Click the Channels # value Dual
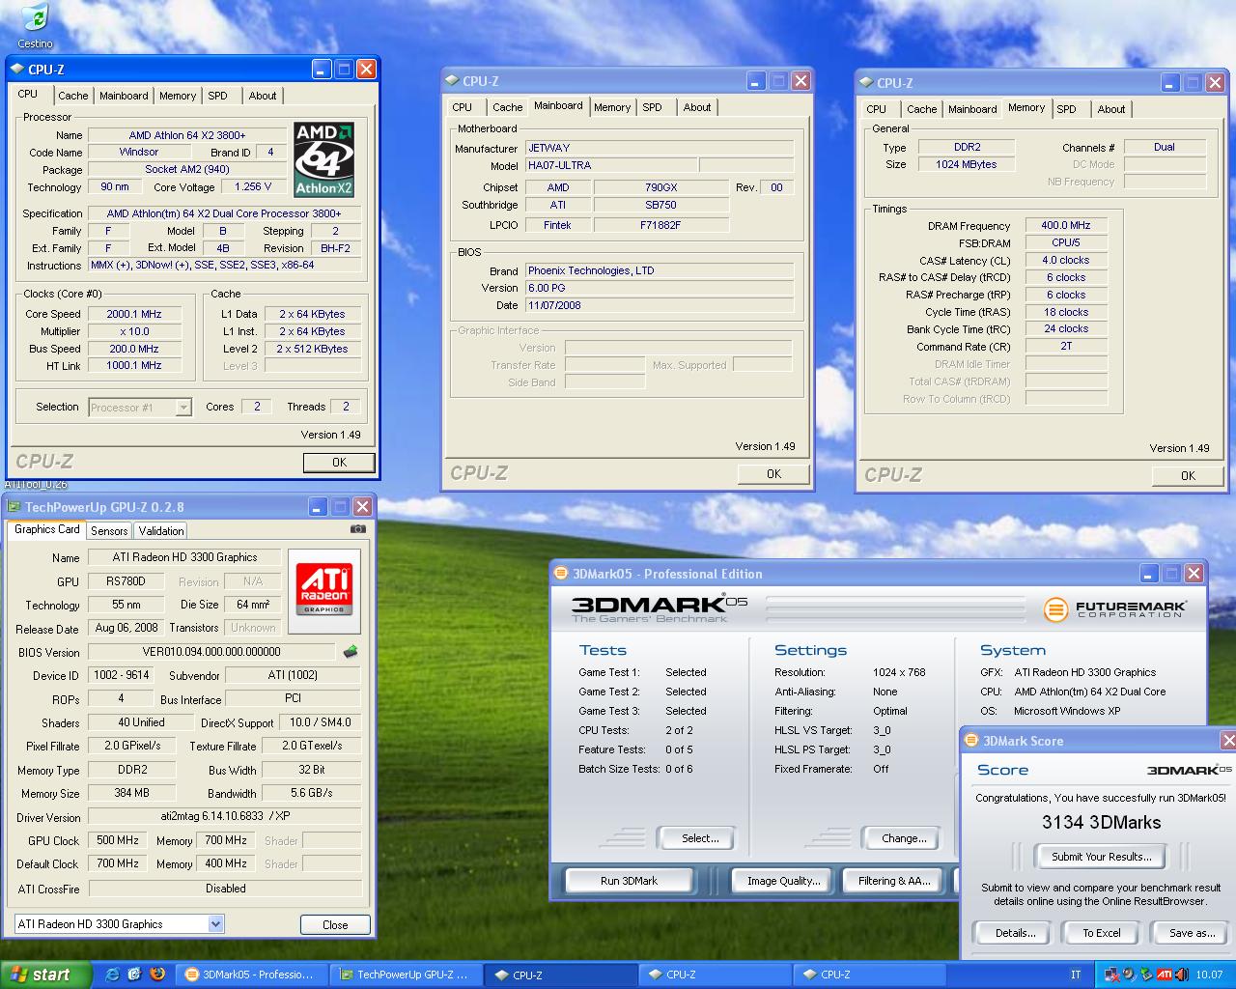1236x989 pixels. point(1165,147)
